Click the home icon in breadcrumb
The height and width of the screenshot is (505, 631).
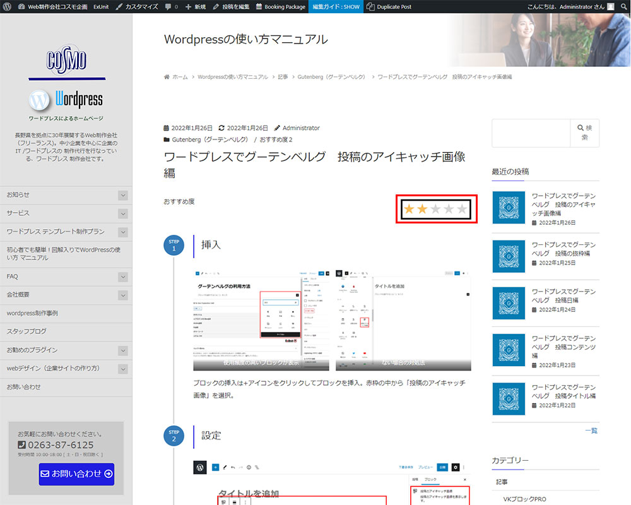click(167, 76)
